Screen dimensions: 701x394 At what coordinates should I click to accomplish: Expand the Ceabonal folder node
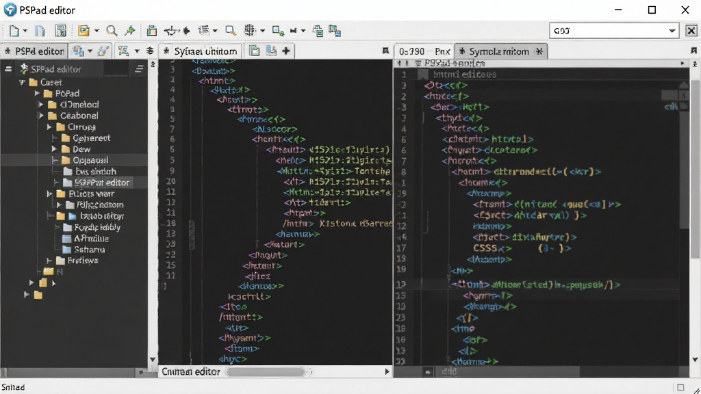coord(40,116)
